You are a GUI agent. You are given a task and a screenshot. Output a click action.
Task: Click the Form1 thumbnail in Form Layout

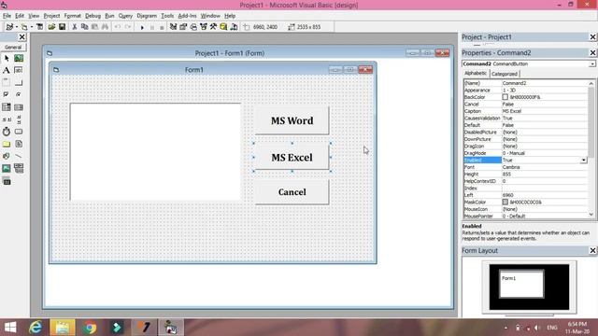521,284
